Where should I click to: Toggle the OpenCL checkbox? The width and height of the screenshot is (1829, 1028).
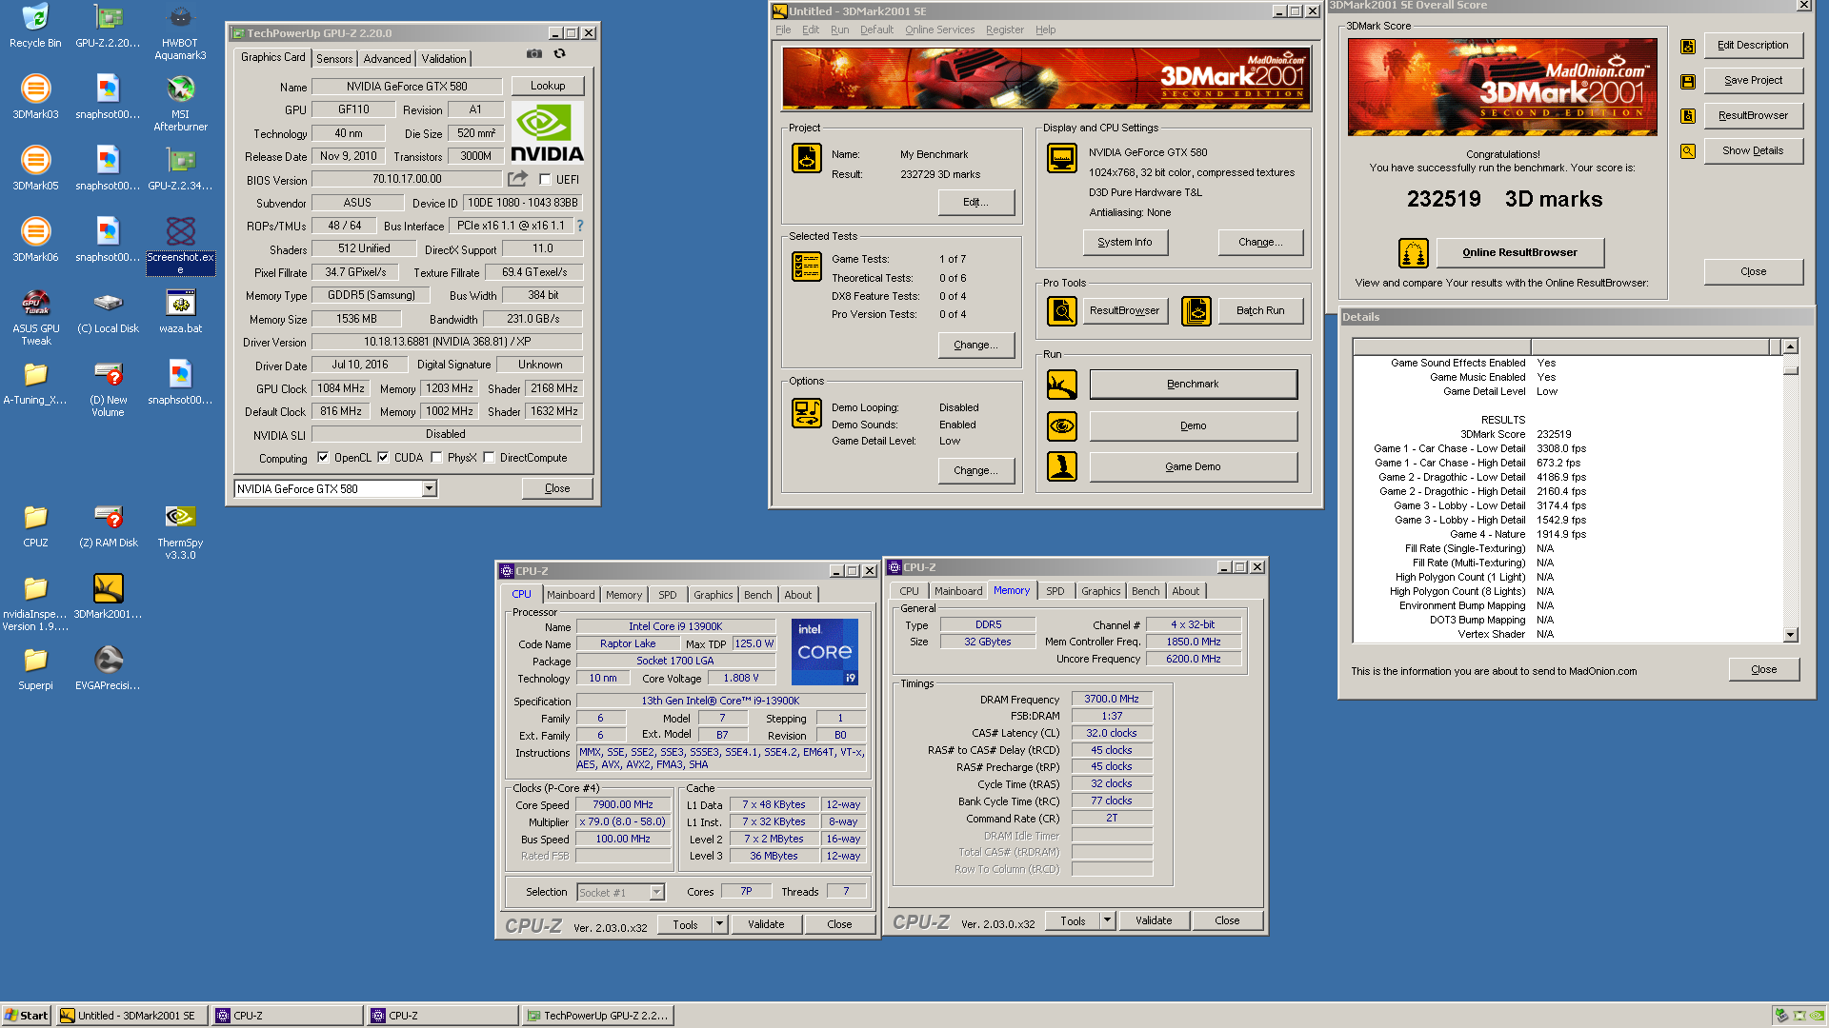(323, 458)
